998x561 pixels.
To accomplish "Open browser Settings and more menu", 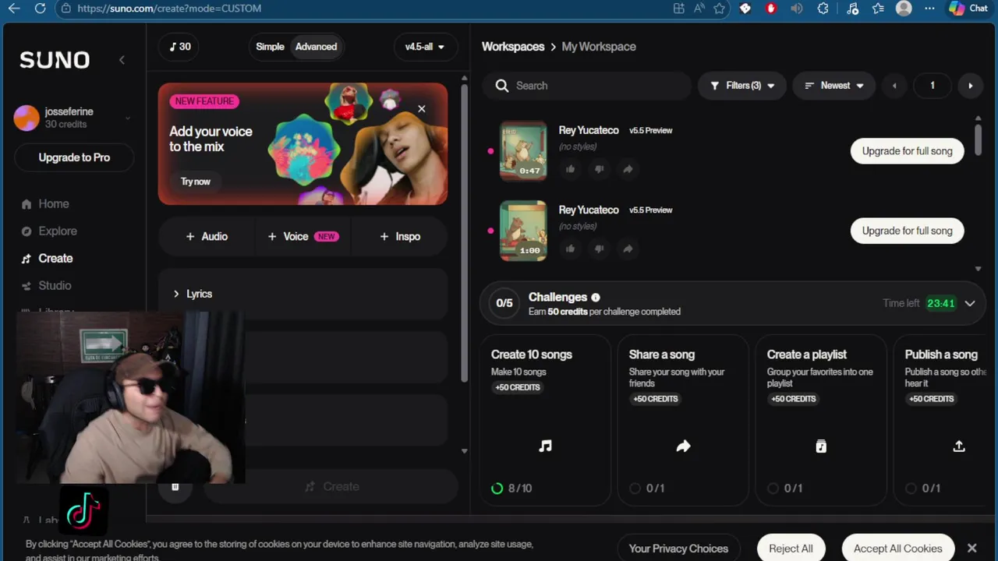I will pyautogui.click(x=929, y=9).
